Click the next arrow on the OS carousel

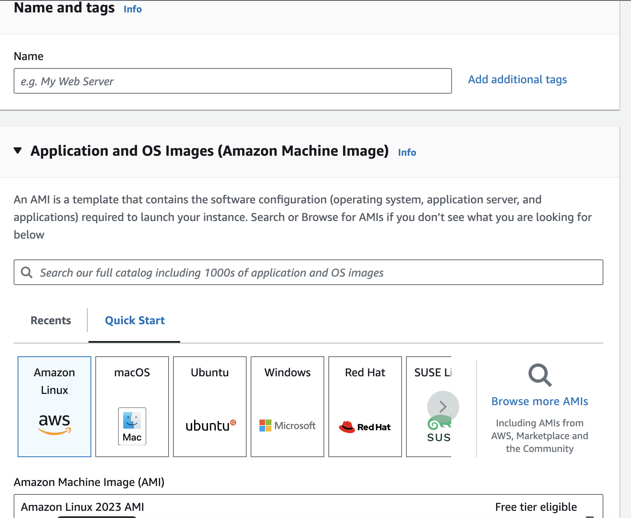coord(443,407)
